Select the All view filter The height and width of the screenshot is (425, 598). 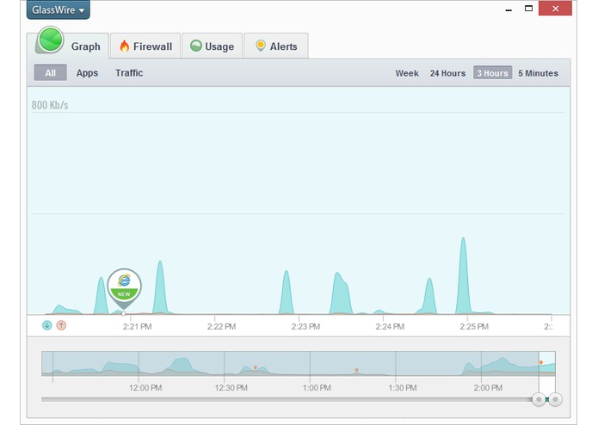coord(51,73)
